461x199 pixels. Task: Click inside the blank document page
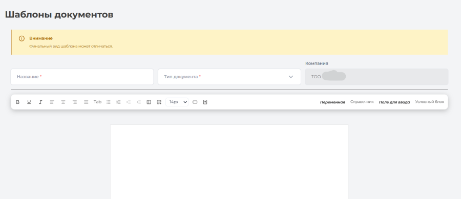pos(229,162)
